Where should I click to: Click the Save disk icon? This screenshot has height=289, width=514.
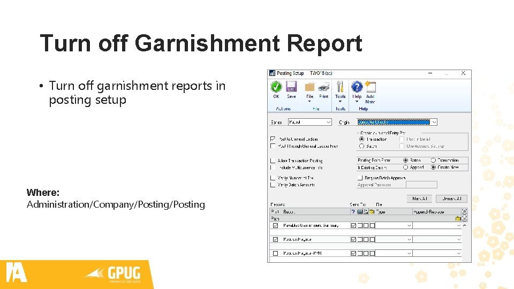tap(291, 87)
